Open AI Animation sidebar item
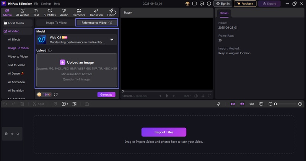The width and height of the screenshot is (306, 161). [16, 82]
